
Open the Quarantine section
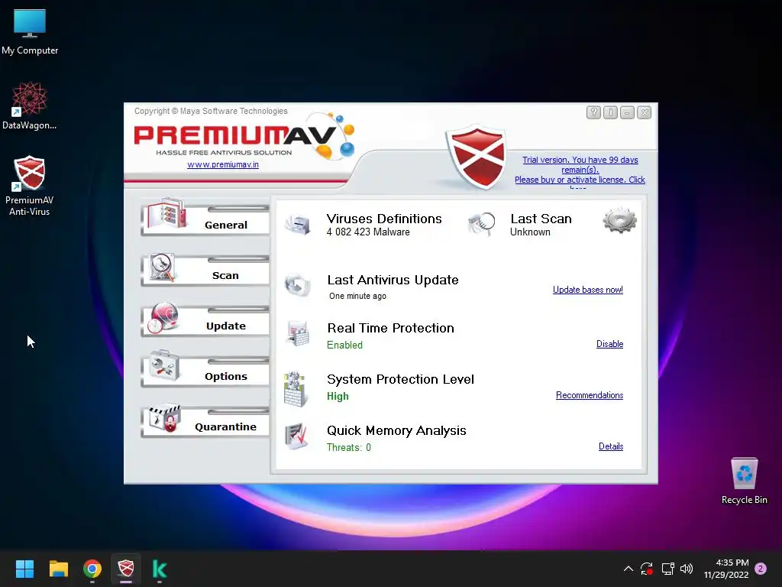(205, 421)
